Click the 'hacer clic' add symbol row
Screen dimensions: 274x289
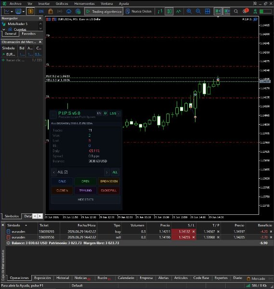(x=22, y=60)
